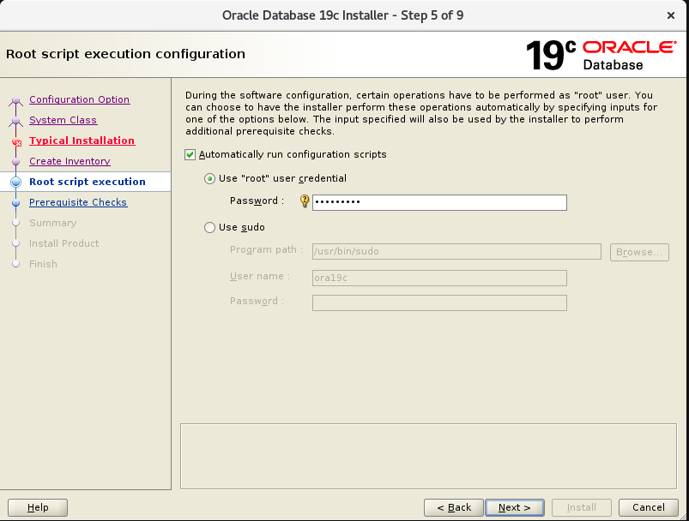Proceed with the Next button
The height and width of the screenshot is (521, 689).
click(x=515, y=507)
